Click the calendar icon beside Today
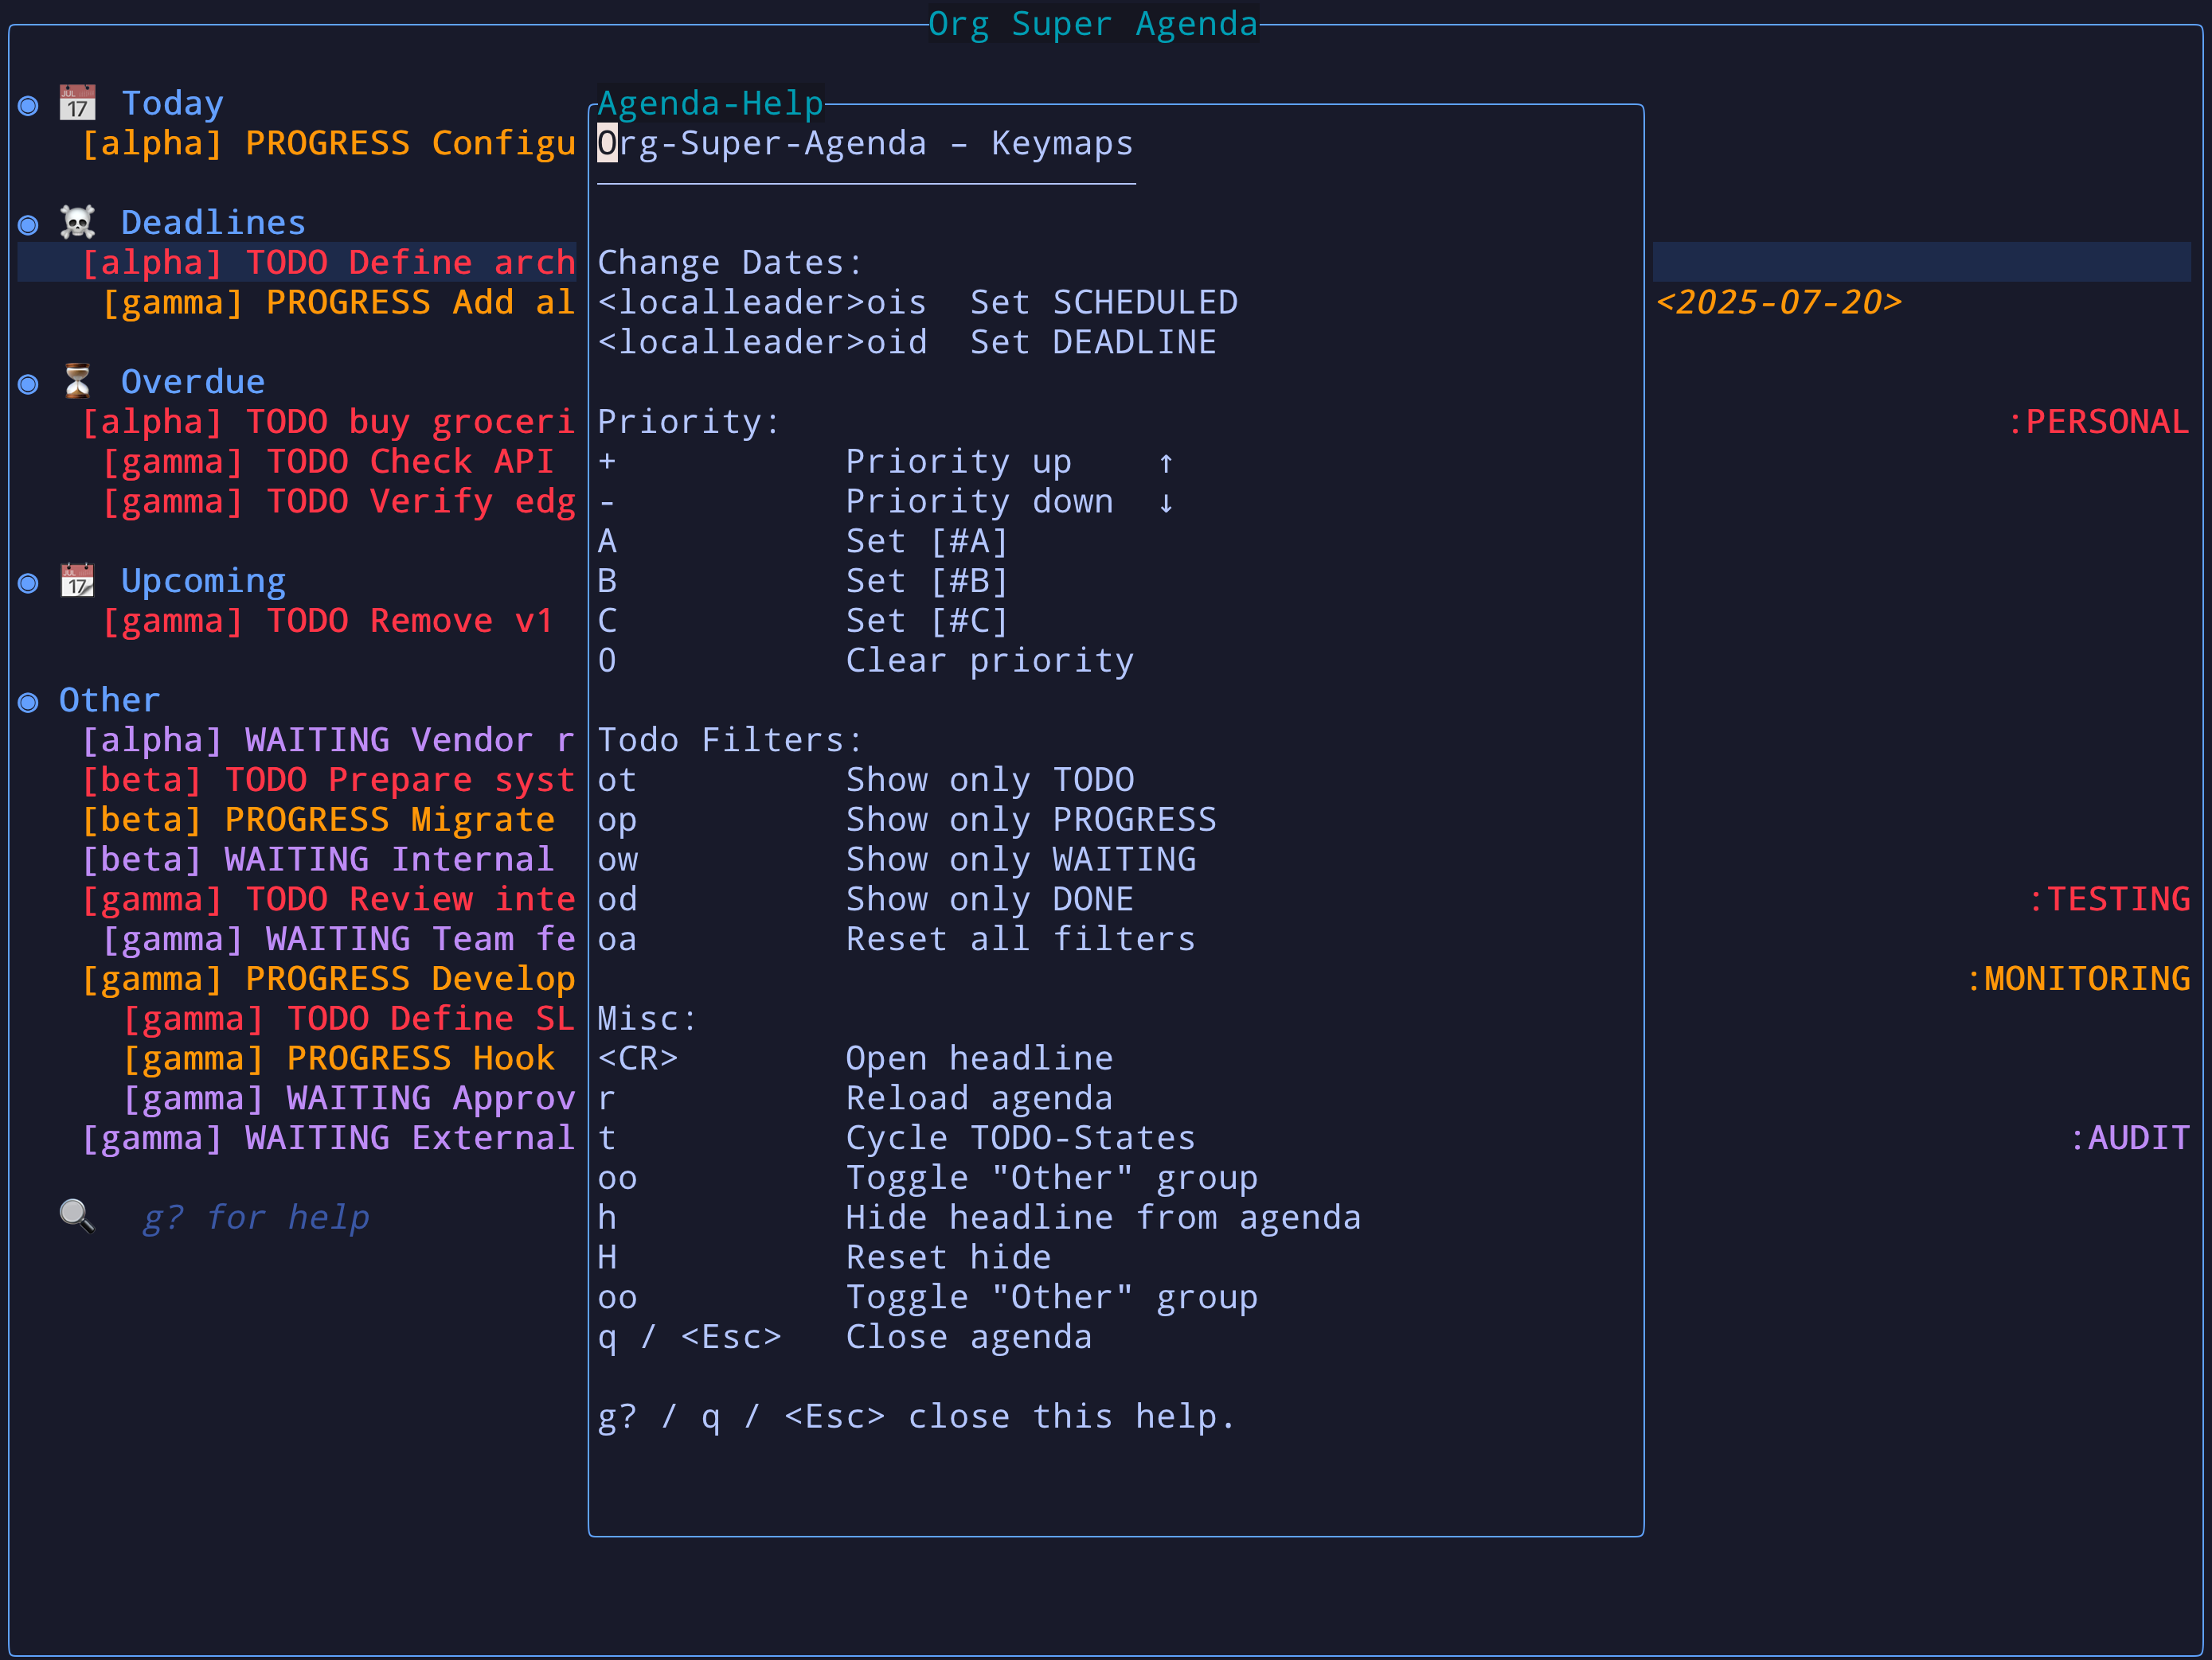The height and width of the screenshot is (1660, 2212). [77, 103]
